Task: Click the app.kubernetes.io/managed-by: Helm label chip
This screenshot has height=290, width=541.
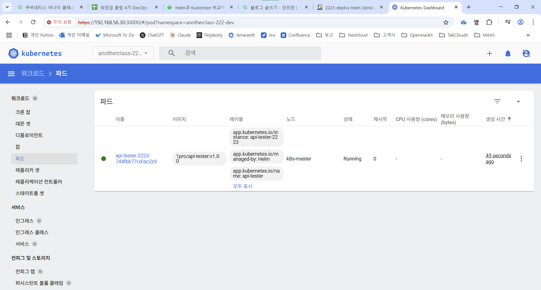Action: (256, 157)
